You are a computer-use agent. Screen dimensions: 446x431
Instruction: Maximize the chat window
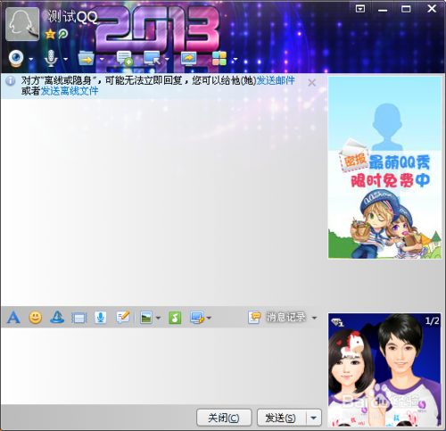point(406,9)
